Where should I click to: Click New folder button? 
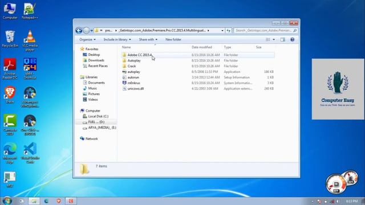(173, 39)
